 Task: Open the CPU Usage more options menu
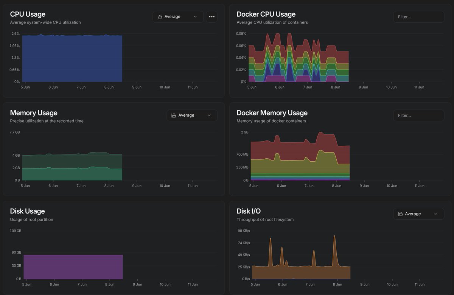[211, 17]
